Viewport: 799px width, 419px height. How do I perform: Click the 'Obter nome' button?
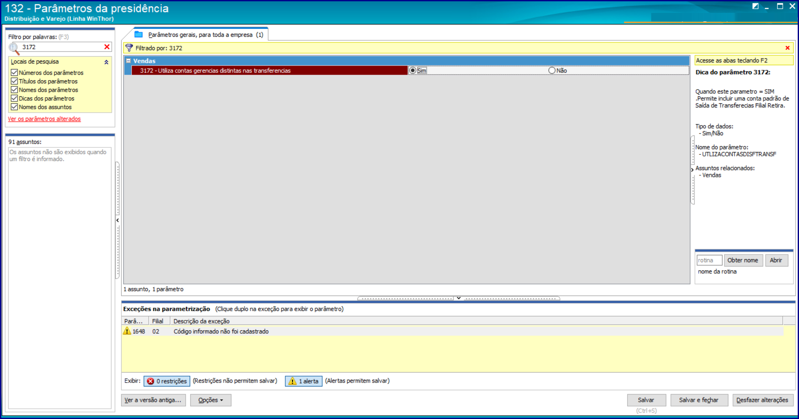click(743, 260)
